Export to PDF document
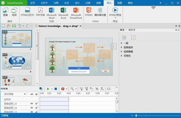This screenshot has height=118, width=181. tap(40, 12)
